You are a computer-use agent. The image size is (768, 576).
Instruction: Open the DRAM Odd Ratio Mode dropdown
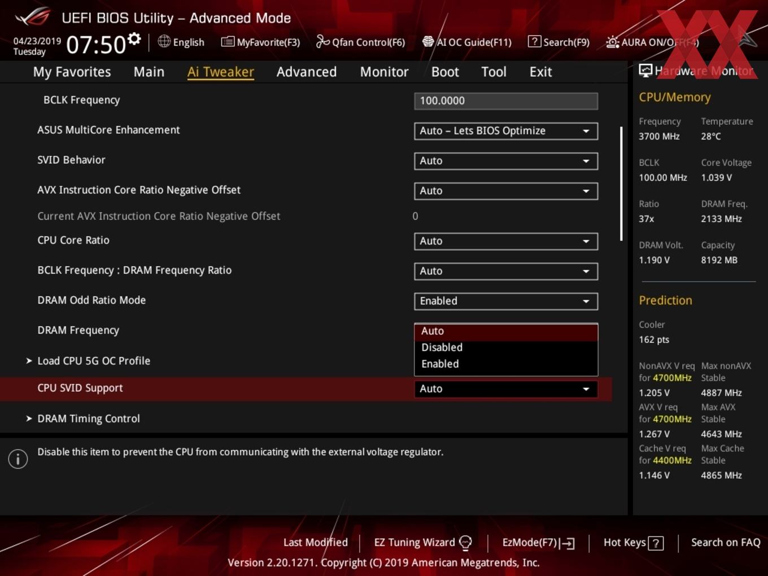tap(506, 301)
